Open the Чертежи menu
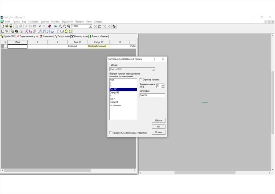275x194 pixels. pyautogui.click(x=79, y=22)
